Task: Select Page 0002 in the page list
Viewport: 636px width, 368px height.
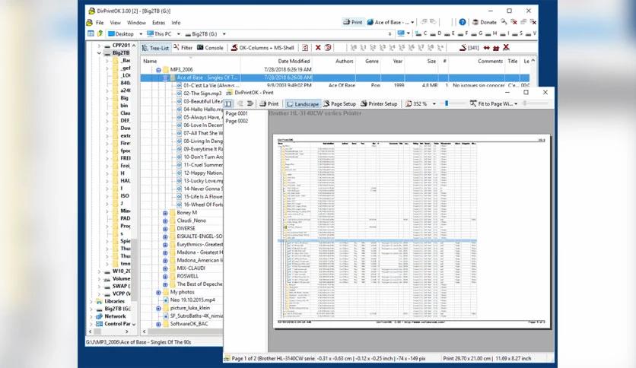Action: 237,121
